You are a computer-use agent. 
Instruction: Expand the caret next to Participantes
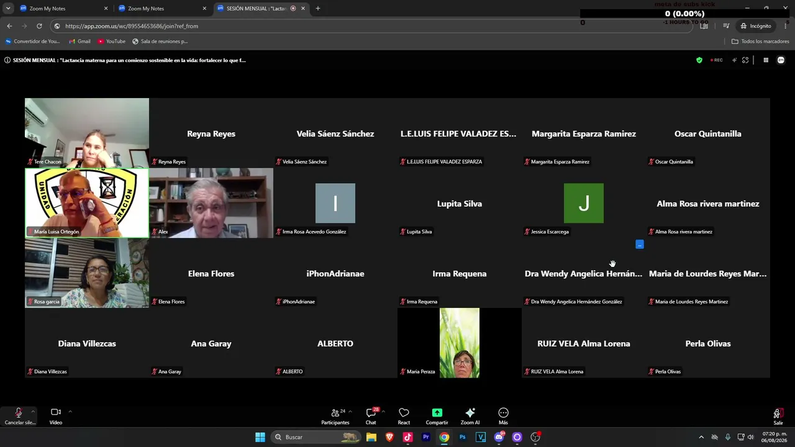pos(350,411)
